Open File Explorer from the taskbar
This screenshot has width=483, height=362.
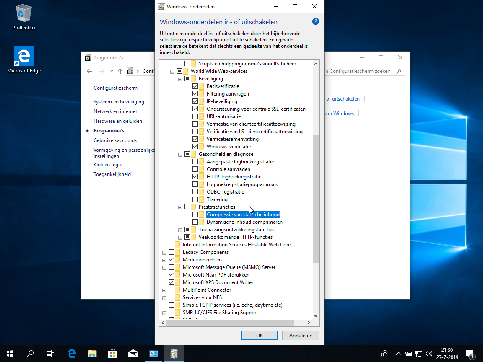point(92,353)
